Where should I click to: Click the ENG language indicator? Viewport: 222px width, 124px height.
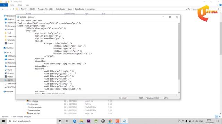point(201,121)
